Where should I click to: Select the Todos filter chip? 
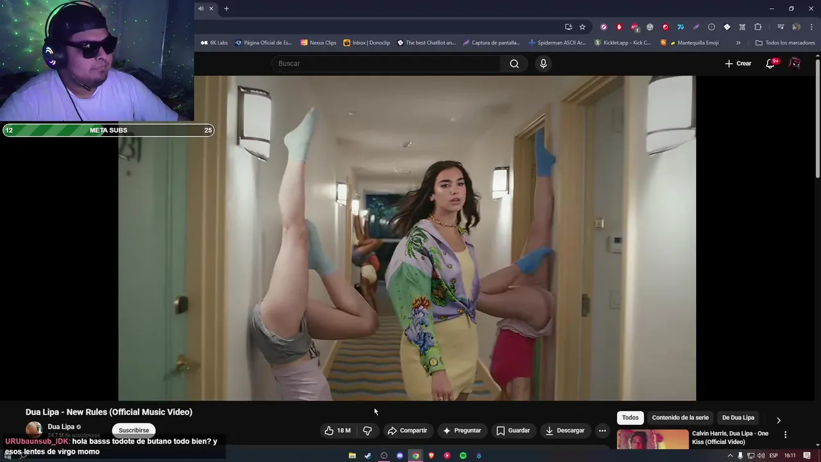(x=631, y=418)
